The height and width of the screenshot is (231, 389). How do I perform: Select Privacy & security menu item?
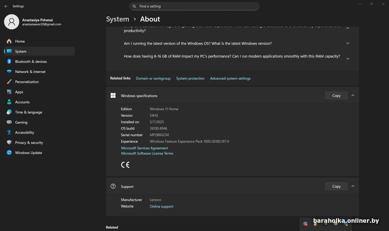(39, 142)
